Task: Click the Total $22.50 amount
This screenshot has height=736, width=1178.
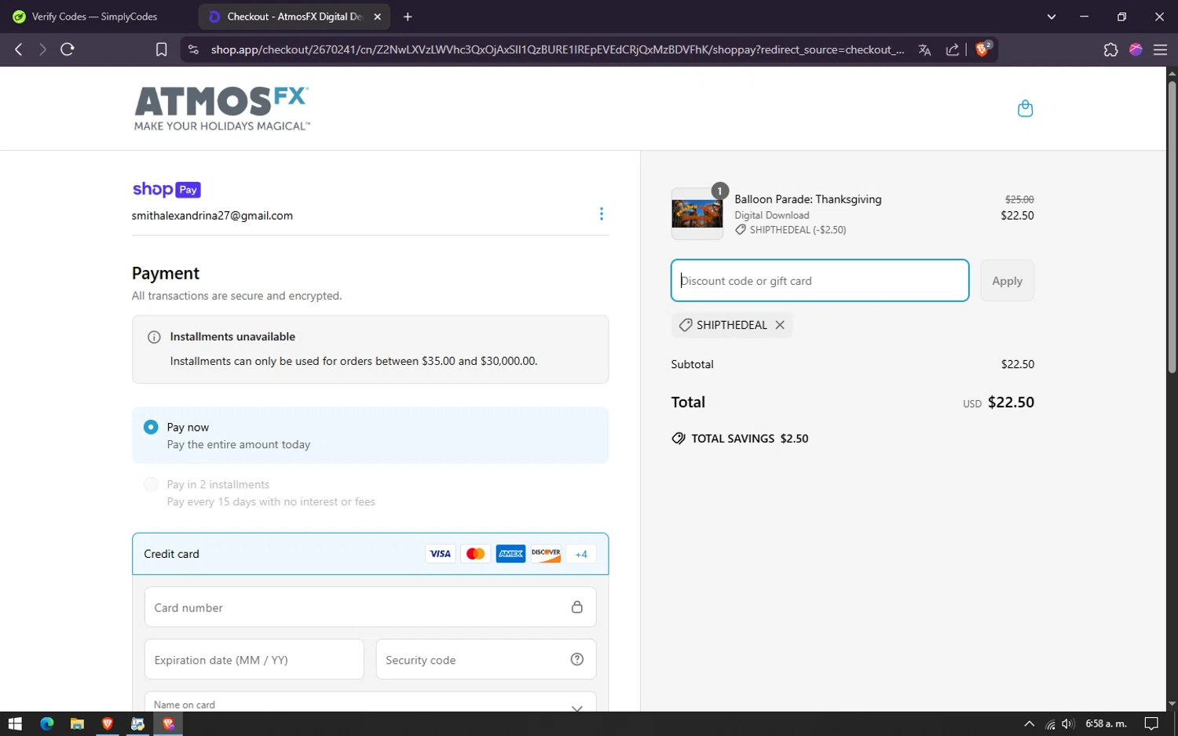Action: click(1011, 402)
